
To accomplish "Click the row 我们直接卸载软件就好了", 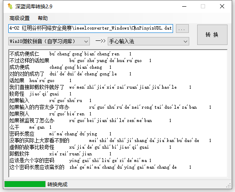I will coord(100,87).
